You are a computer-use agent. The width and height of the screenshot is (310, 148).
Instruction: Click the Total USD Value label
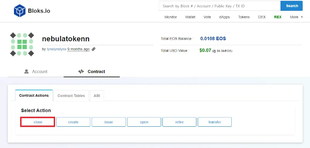[x=175, y=51]
